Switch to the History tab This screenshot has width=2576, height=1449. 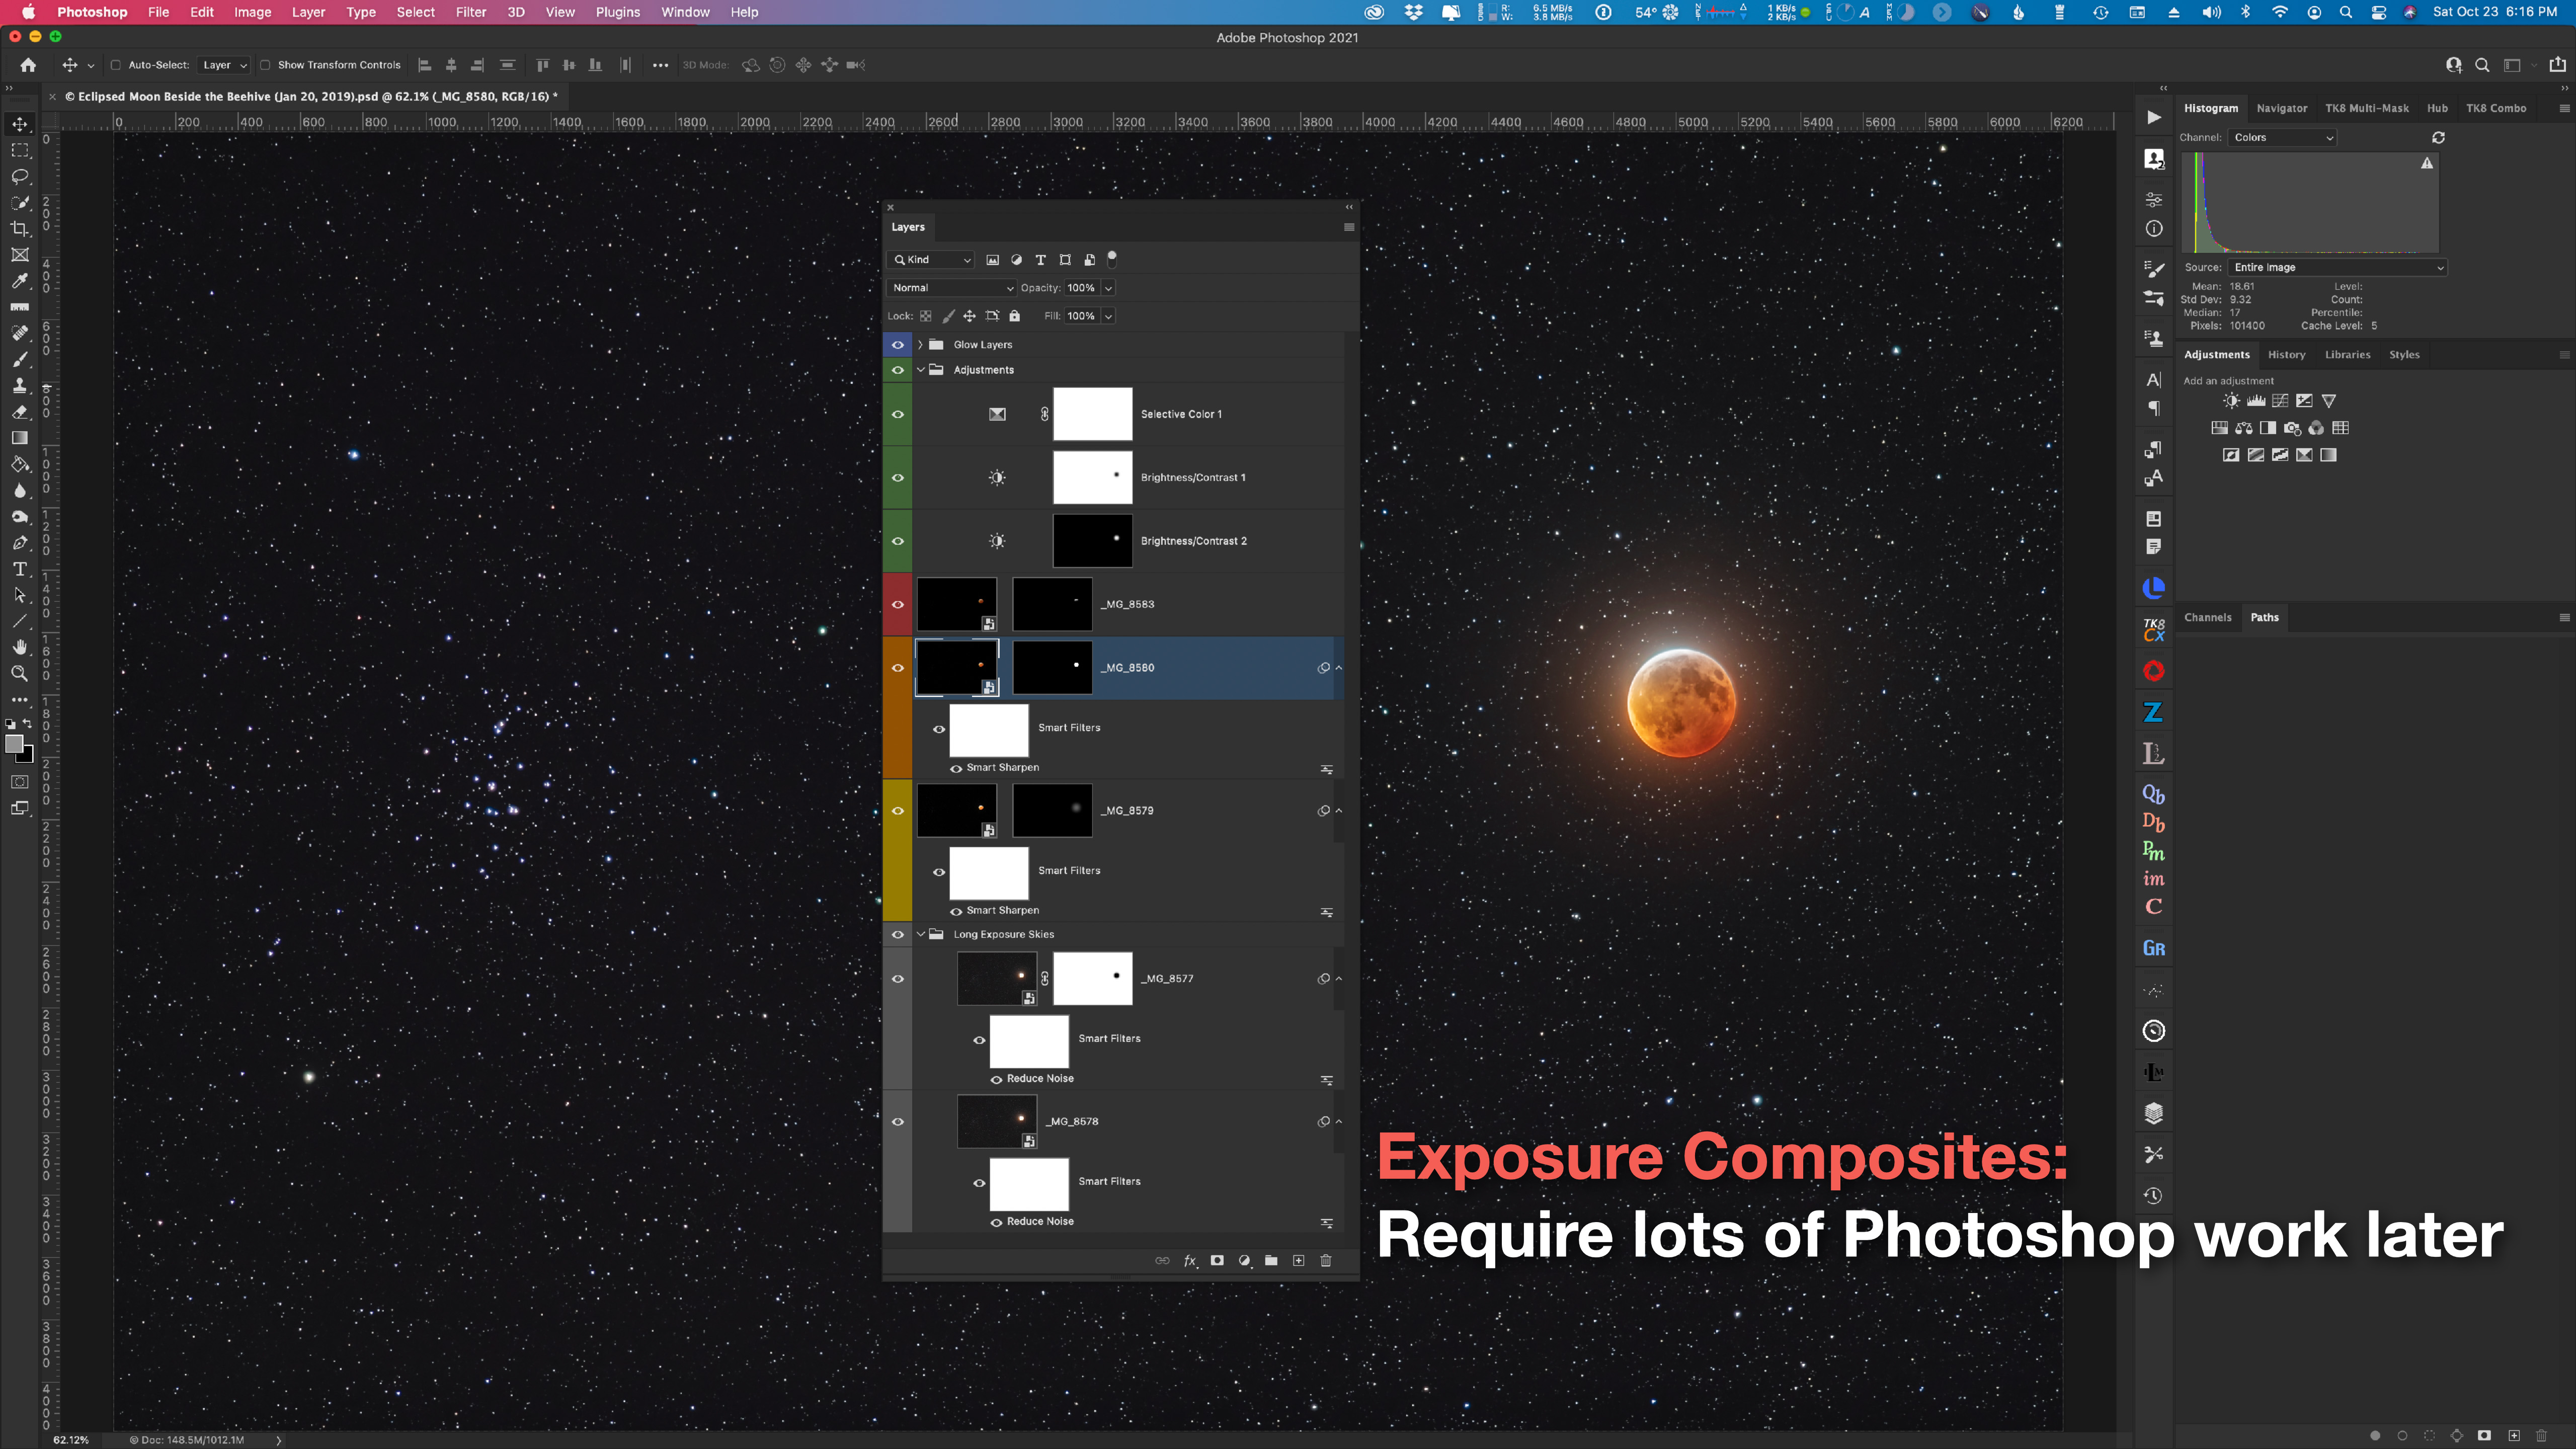click(2286, 355)
